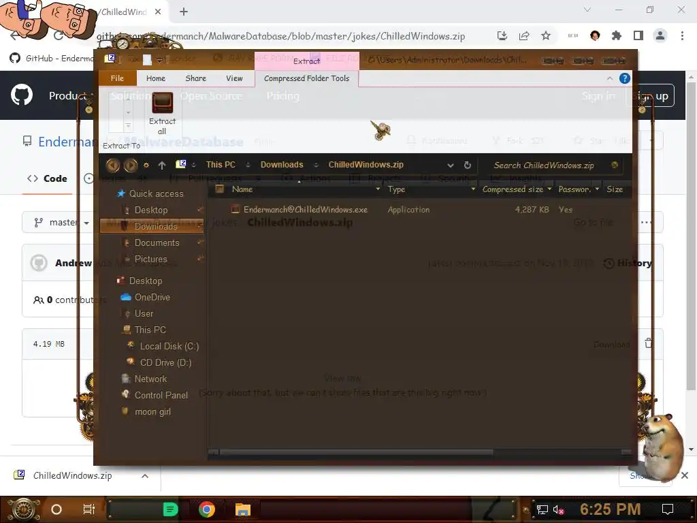Go up one folder level arrow
Screen dimensions: 697x523
click(162, 165)
